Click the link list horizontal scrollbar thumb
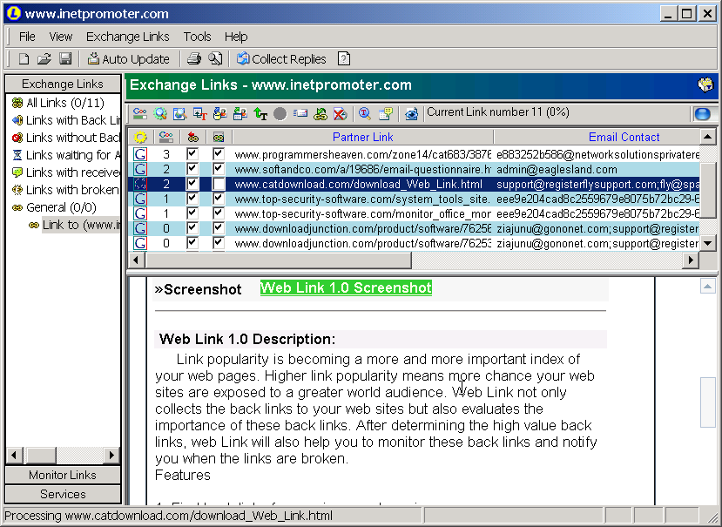 click(278, 260)
